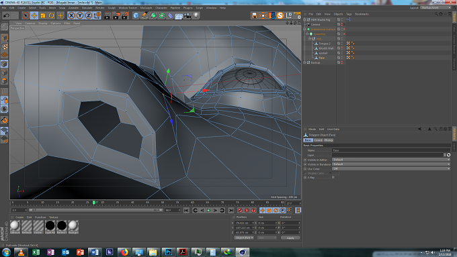Image resolution: width=457 pixels, height=257 pixels.
Task: Click the Light bulb icon in toolbar
Action: [196, 15]
